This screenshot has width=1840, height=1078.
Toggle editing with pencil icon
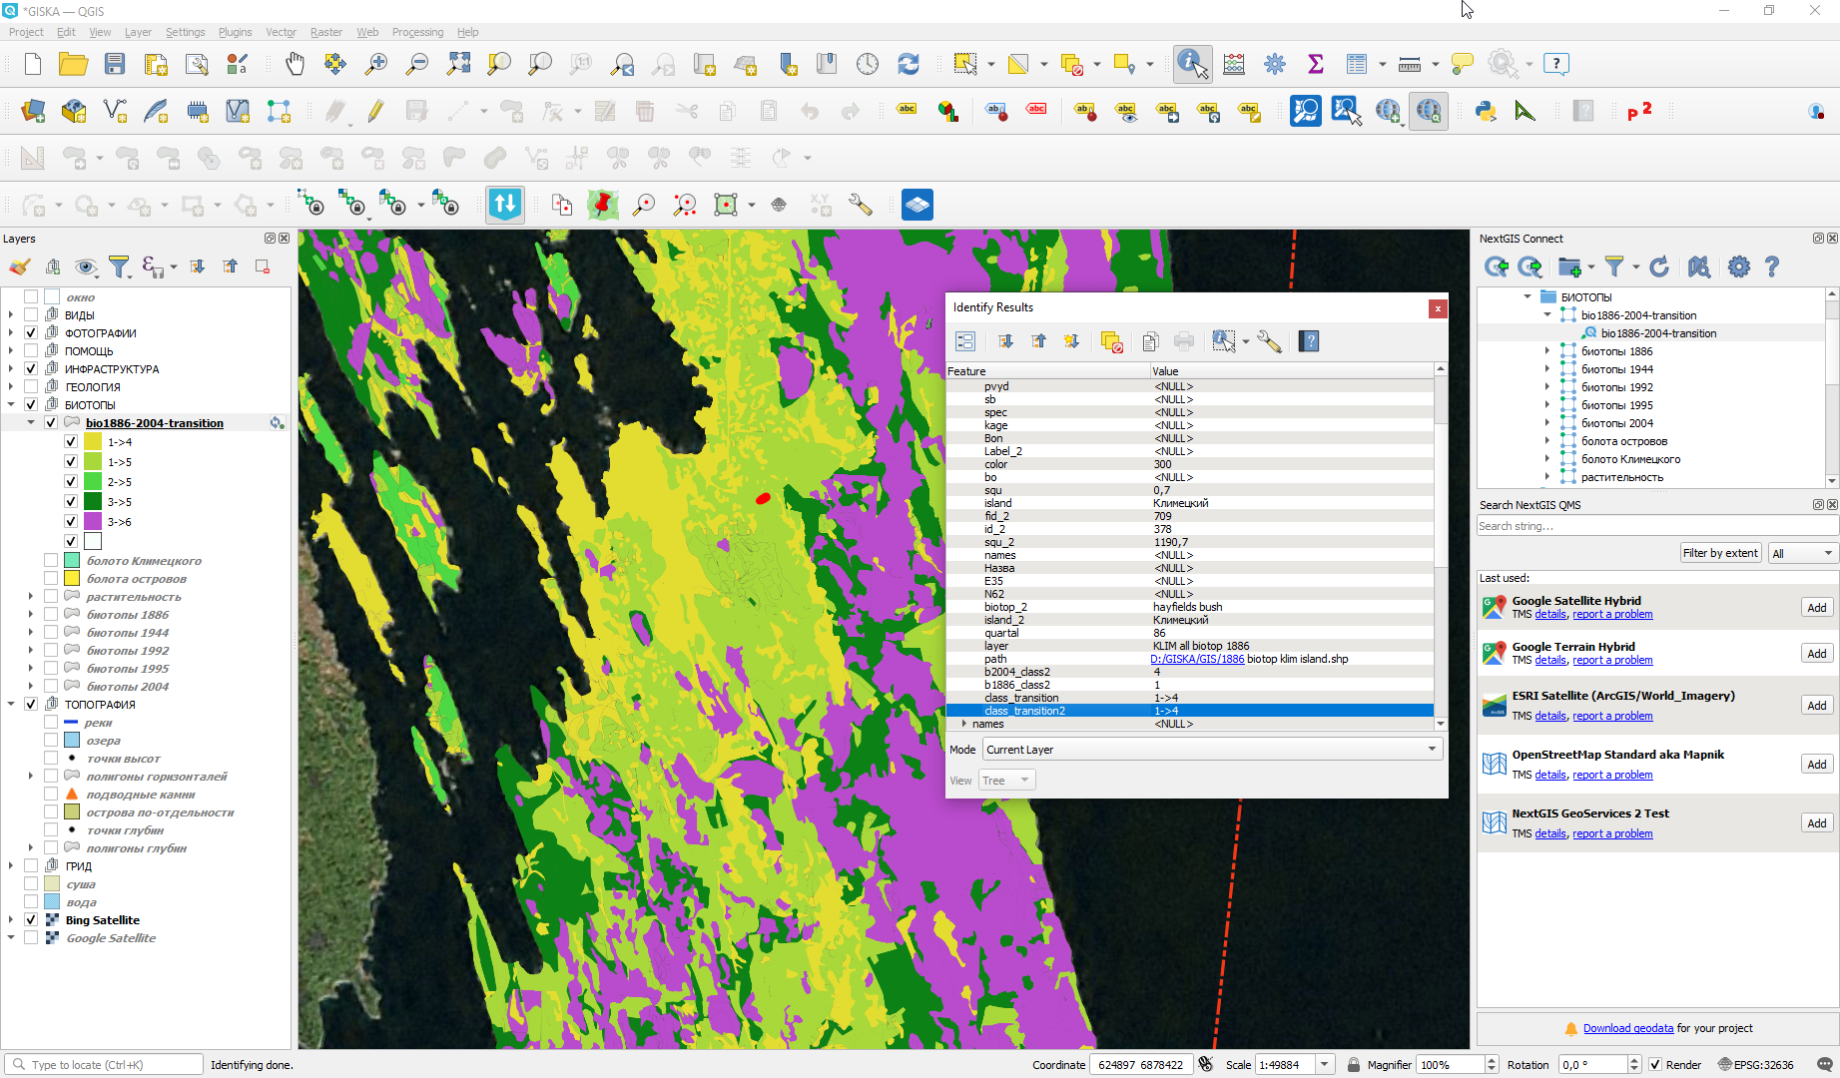click(375, 111)
